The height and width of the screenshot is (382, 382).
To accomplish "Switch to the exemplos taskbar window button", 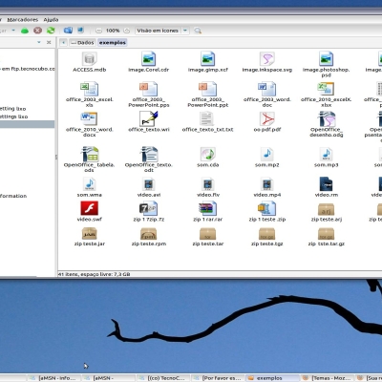I will click(x=273, y=378).
